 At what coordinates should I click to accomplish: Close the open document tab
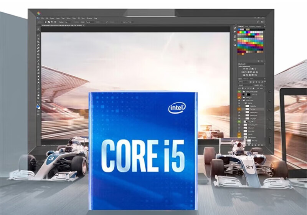83,25
